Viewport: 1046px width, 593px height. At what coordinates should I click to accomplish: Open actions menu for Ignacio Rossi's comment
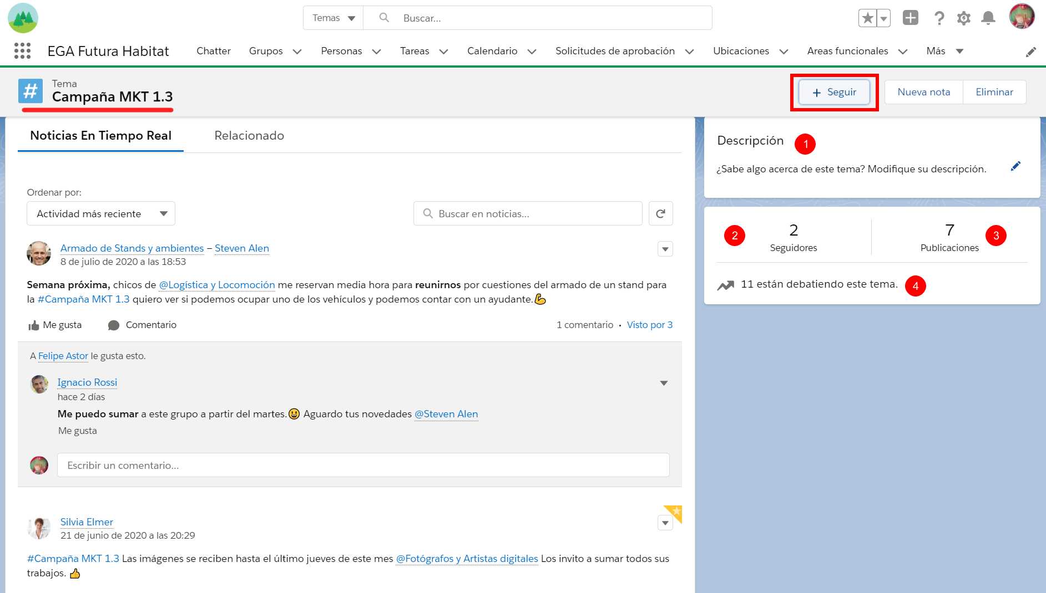tap(664, 383)
